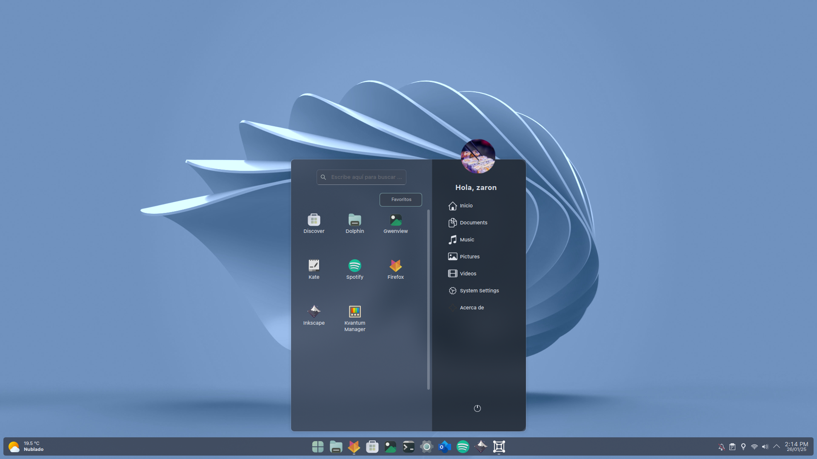Screen dimensions: 817x459
Task: Launch Kvantum Manager
Action: [354, 318]
